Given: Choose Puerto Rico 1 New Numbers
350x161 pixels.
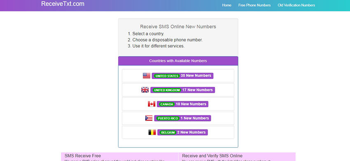Looking at the screenshot, I should (182, 118).
